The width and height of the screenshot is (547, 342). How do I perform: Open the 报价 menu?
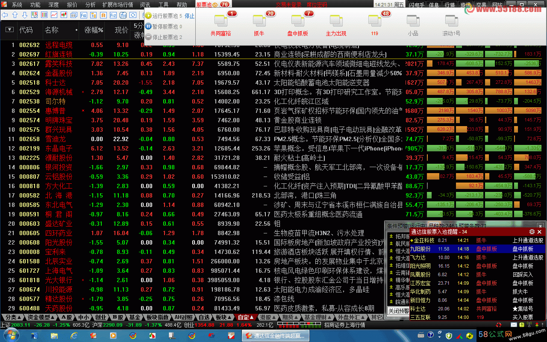coord(72,5)
